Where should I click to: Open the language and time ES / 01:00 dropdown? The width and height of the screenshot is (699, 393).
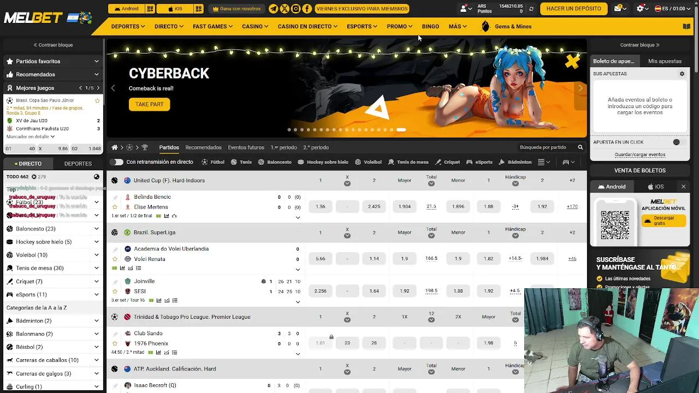tap(673, 9)
